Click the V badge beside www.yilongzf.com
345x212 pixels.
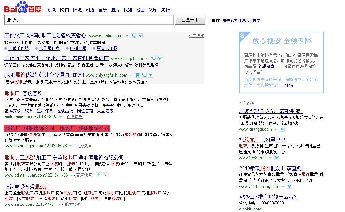160,58
